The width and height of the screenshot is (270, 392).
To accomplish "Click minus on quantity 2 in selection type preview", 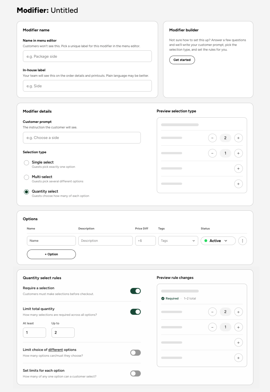I will click(212, 138).
